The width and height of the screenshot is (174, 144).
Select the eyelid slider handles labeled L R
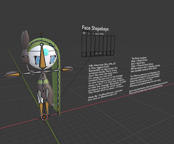pos(99,54)
